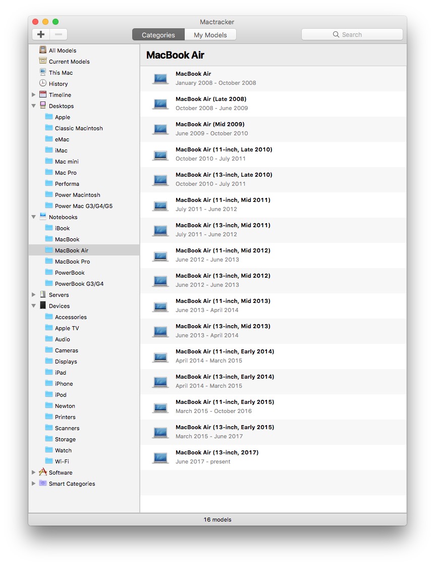Select MacBook Air (13-inch, Mid 2012) row
Viewport: 435px width, 566px height.
point(273,280)
